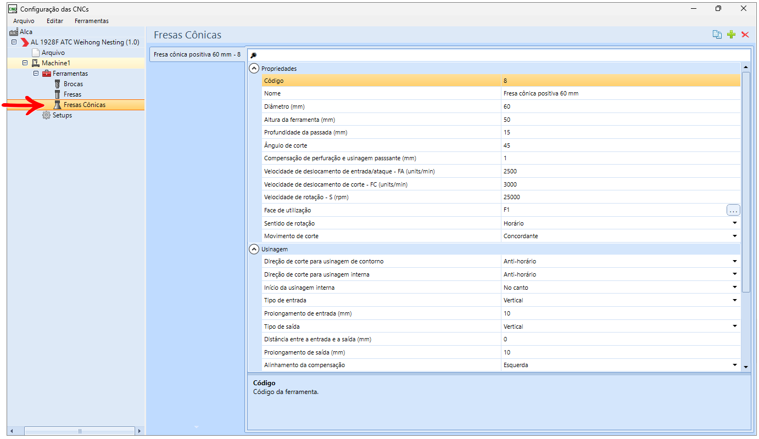Screen dimensions: 759x439
Task: Click the ellipsis button for Face de utilização
Action: coord(733,210)
